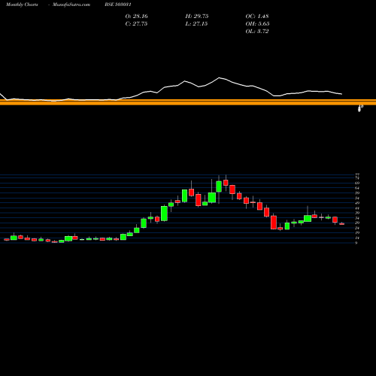The height and width of the screenshot is (376, 376).
Task: Click the low value L: 27.15
Action: point(196,24)
